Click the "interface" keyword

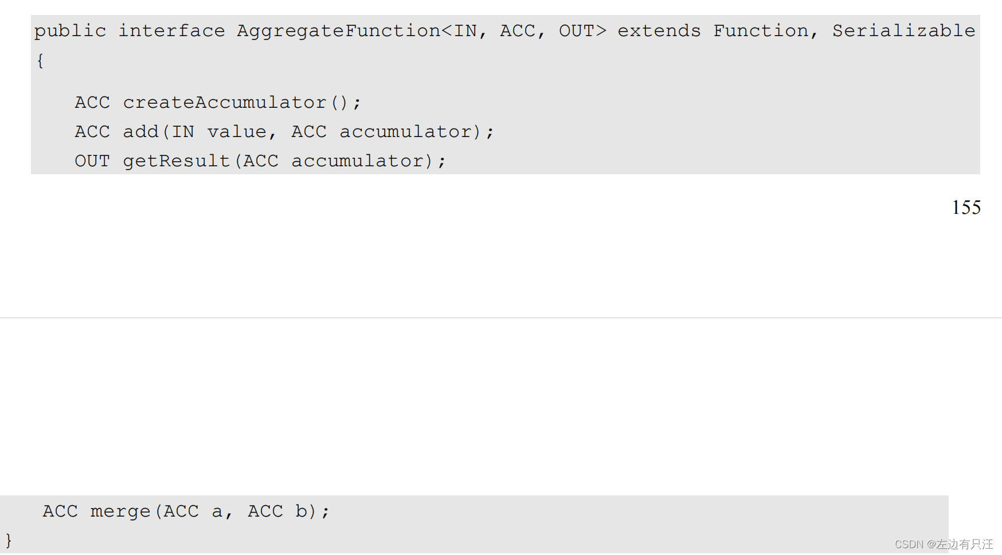171,31
